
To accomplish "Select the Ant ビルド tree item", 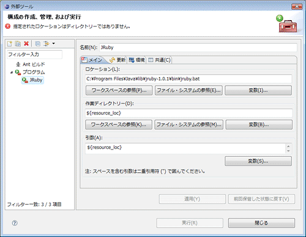I will click(31, 64).
